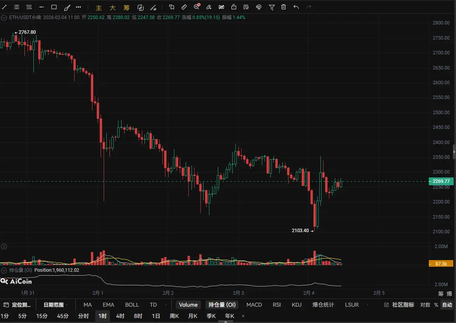Image resolution: width=456 pixels, height=323 pixels.
Task: Collapse the volume sub-chart panel
Action: pyautogui.click(x=4, y=247)
